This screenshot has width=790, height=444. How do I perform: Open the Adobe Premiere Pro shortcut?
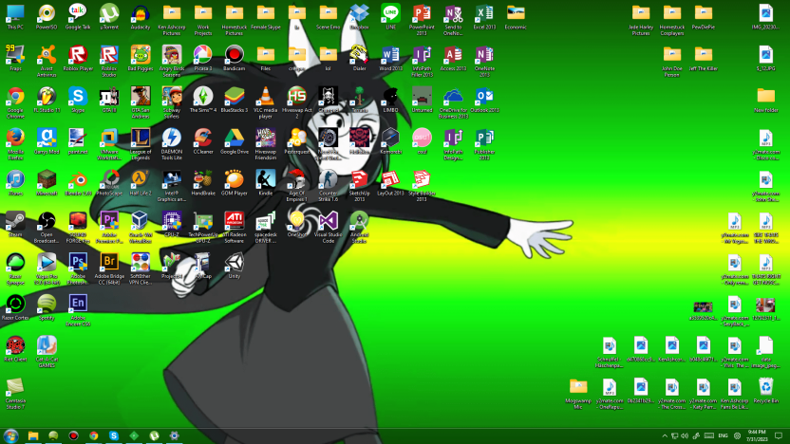(108, 221)
